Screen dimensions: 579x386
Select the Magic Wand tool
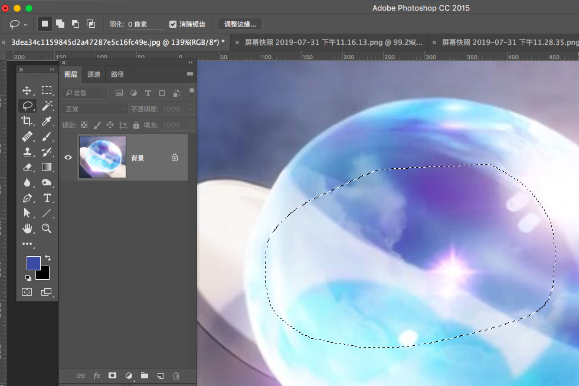coord(47,106)
